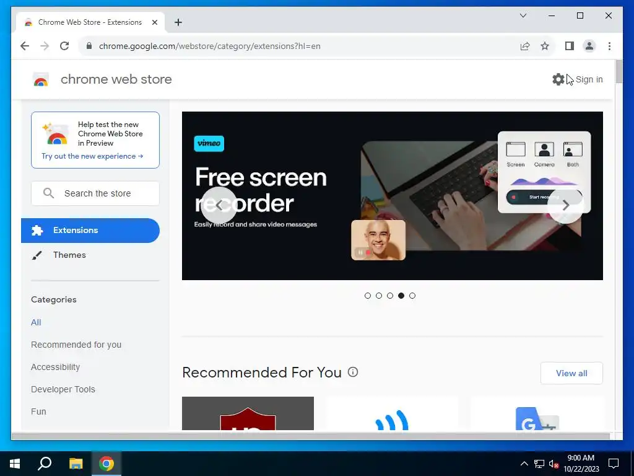This screenshot has width=634, height=476.
Task: Open a new tab with the plus button
Action: click(x=178, y=22)
